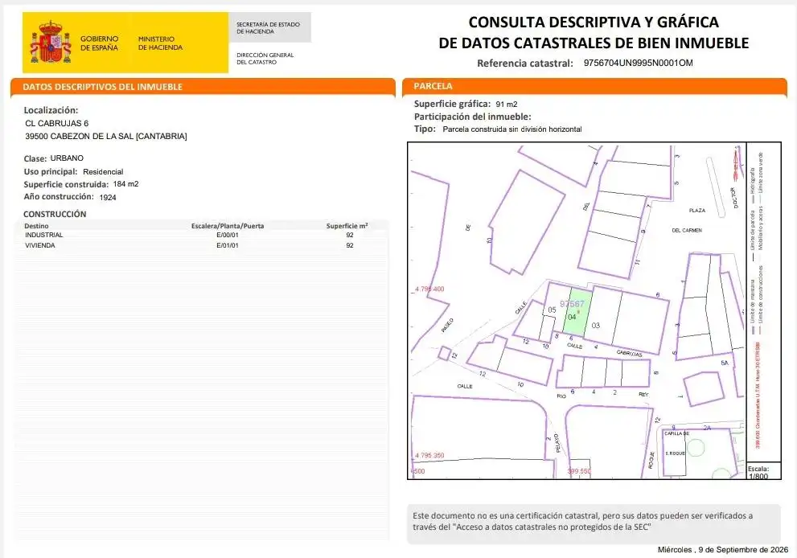Click the title 'CONSULTA DESCRIPTIVA Y GRÁFICA'
Image resolution: width=797 pixels, height=558 pixels.
(594, 23)
